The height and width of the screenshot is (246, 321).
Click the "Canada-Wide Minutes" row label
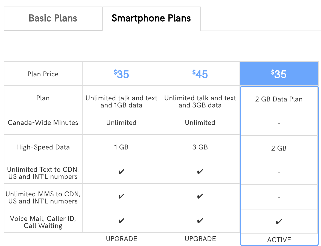pyautogui.click(x=43, y=123)
